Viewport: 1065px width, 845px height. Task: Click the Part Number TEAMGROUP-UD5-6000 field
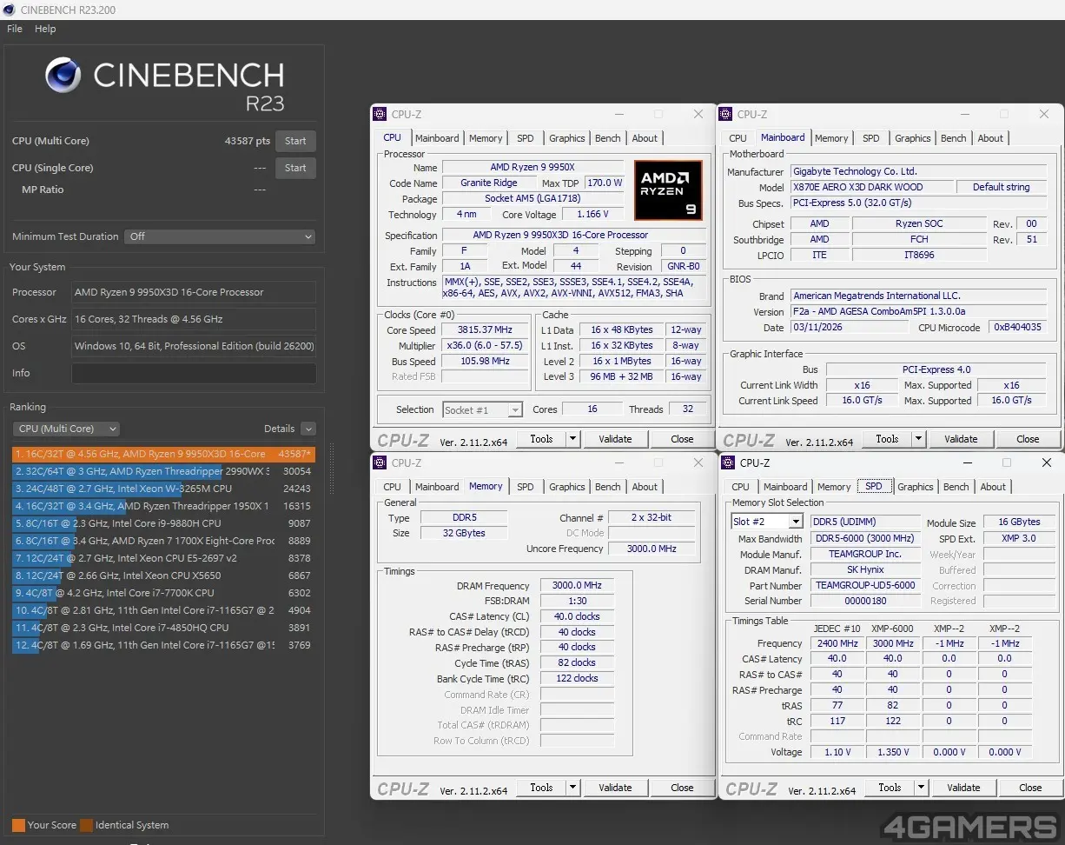[865, 585]
